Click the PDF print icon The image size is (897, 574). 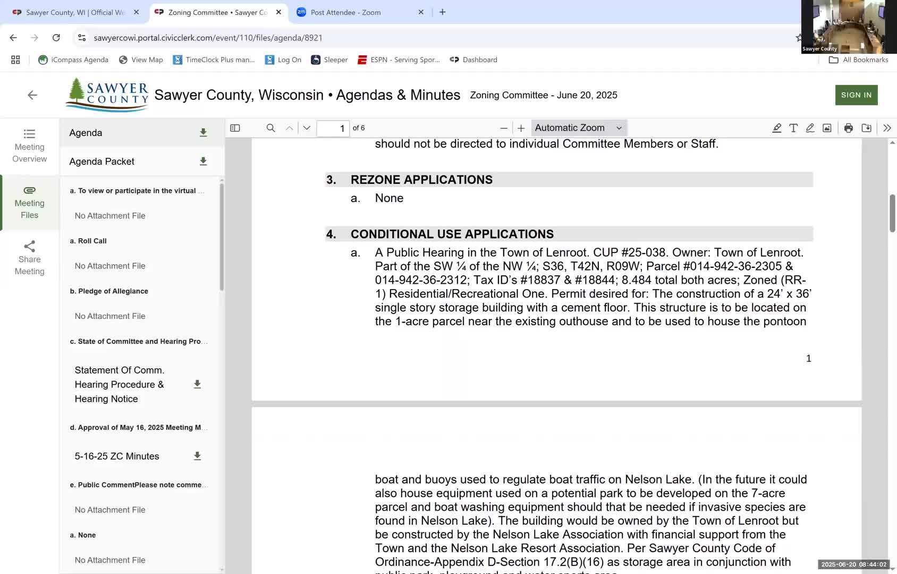pos(848,128)
